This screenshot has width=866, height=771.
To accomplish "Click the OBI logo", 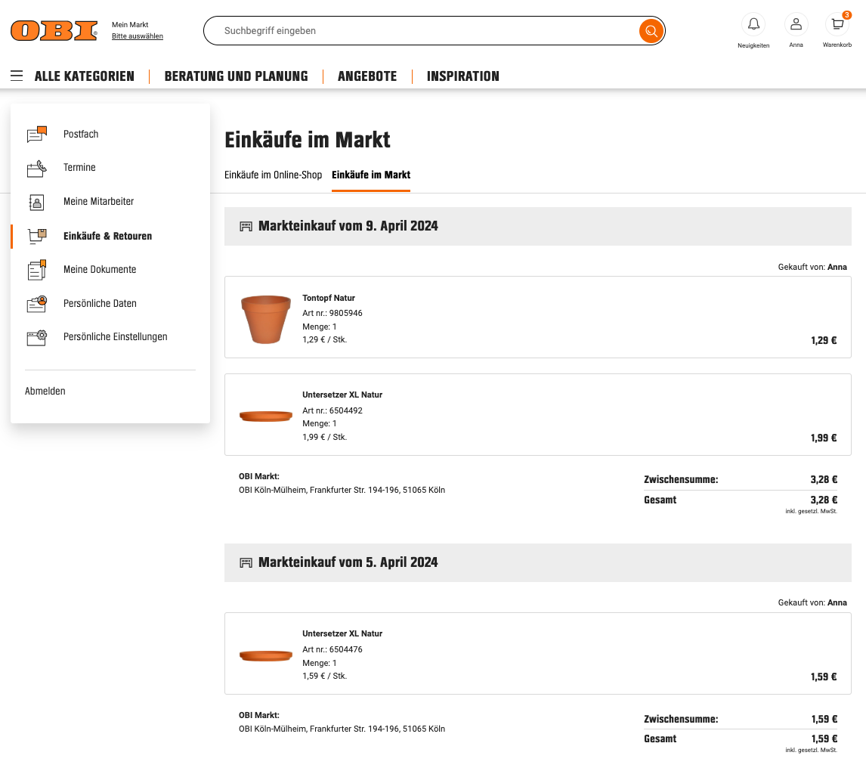I will (x=54, y=31).
